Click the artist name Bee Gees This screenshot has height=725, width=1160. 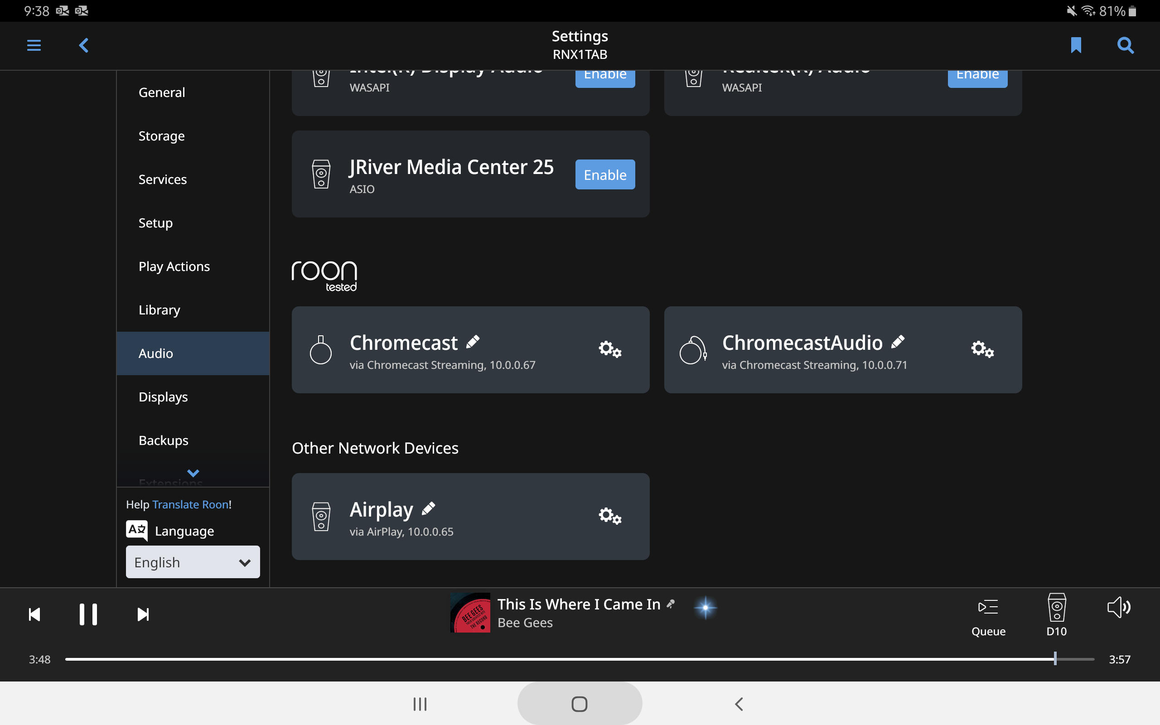pyautogui.click(x=525, y=623)
